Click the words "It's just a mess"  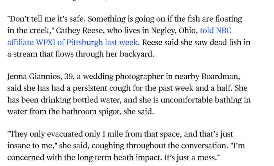click(191, 157)
